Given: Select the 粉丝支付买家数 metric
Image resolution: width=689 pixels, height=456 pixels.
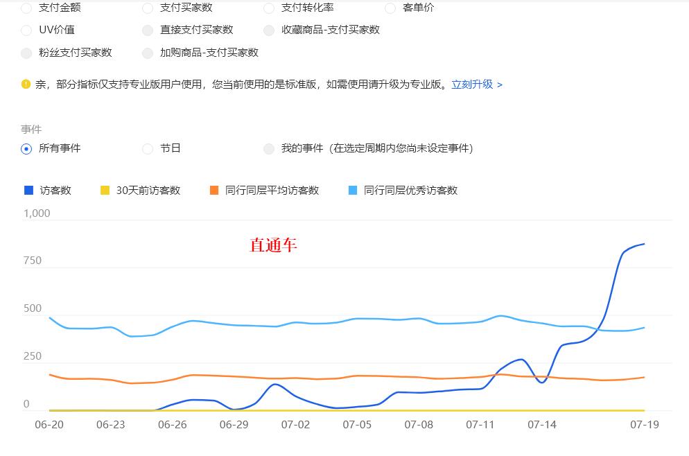Looking at the screenshot, I should click(26, 53).
